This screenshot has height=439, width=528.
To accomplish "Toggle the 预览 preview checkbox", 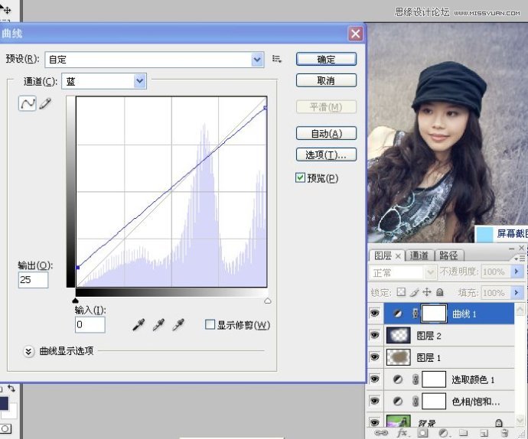I will pyautogui.click(x=300, y=177).
